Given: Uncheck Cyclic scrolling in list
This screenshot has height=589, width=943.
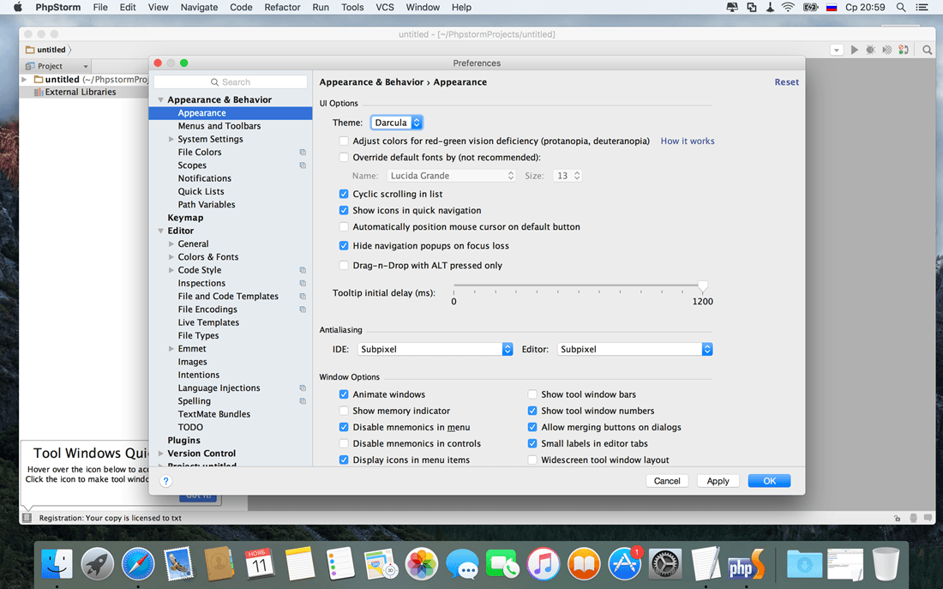Looking at the screenshot, I should click(x=344, y=194).
